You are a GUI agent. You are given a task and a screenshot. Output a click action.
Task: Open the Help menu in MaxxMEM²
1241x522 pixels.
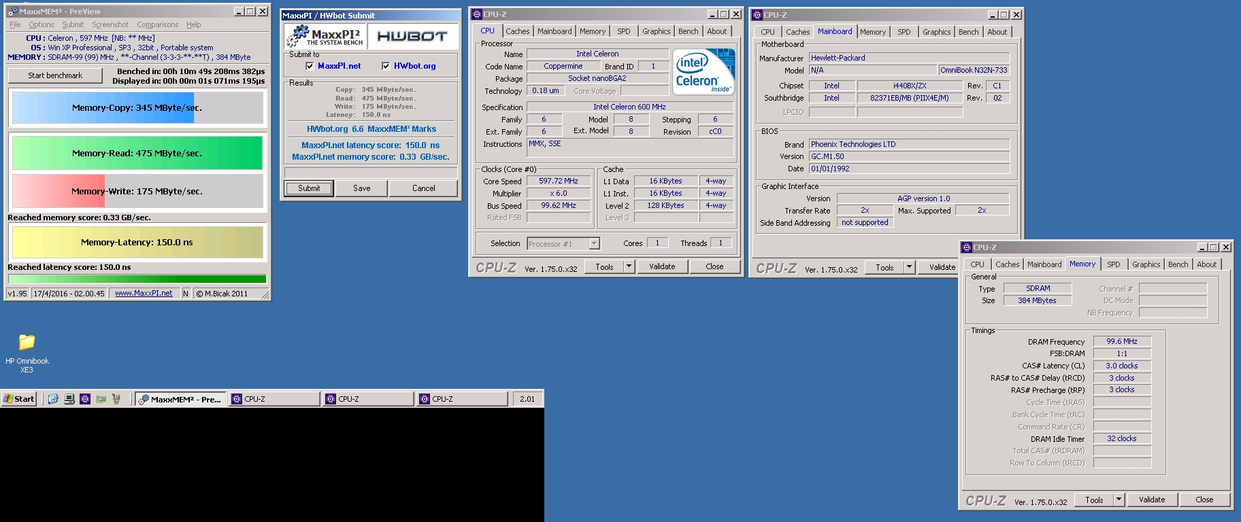[x=194, y=24]
